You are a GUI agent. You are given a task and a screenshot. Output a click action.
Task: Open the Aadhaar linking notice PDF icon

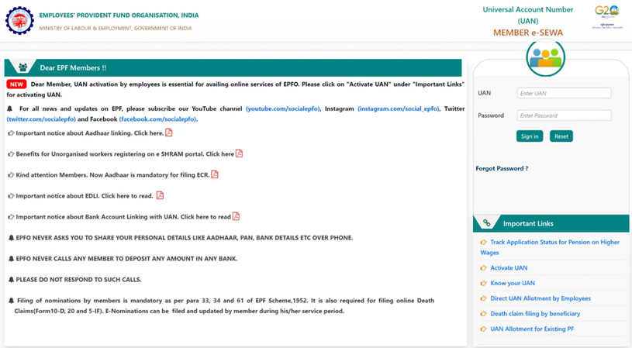169,133
